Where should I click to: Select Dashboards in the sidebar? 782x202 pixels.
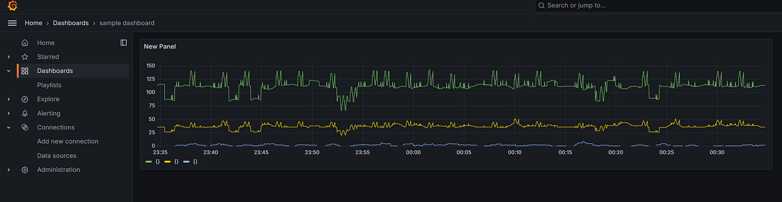55,71
